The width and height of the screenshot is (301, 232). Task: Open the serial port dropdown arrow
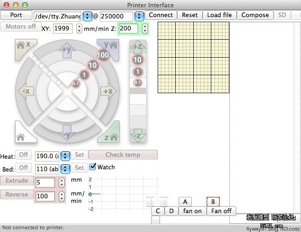(x=87, y=16)
